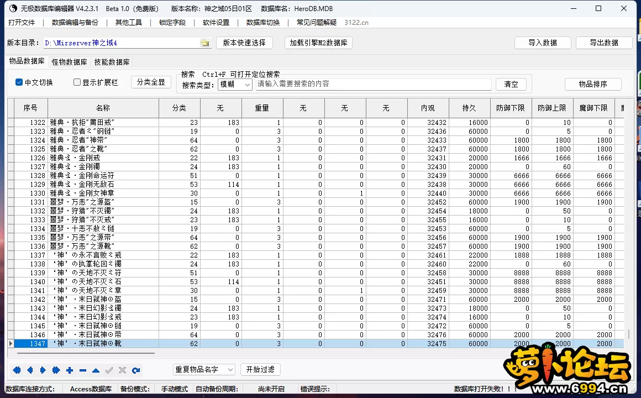Viewport: 641px width, 398px height.
Task: Click 序号 1330 cell
Action: pos(30,193)
